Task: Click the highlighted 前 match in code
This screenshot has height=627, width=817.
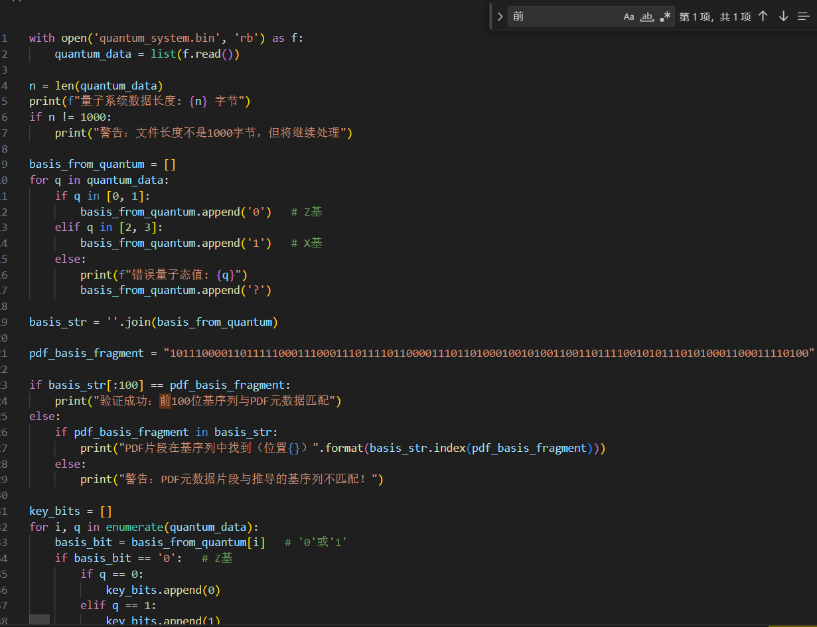Action: 165,401
